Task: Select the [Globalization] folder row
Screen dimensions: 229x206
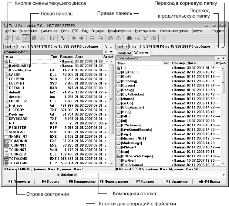Action: (x=168, y=107)
